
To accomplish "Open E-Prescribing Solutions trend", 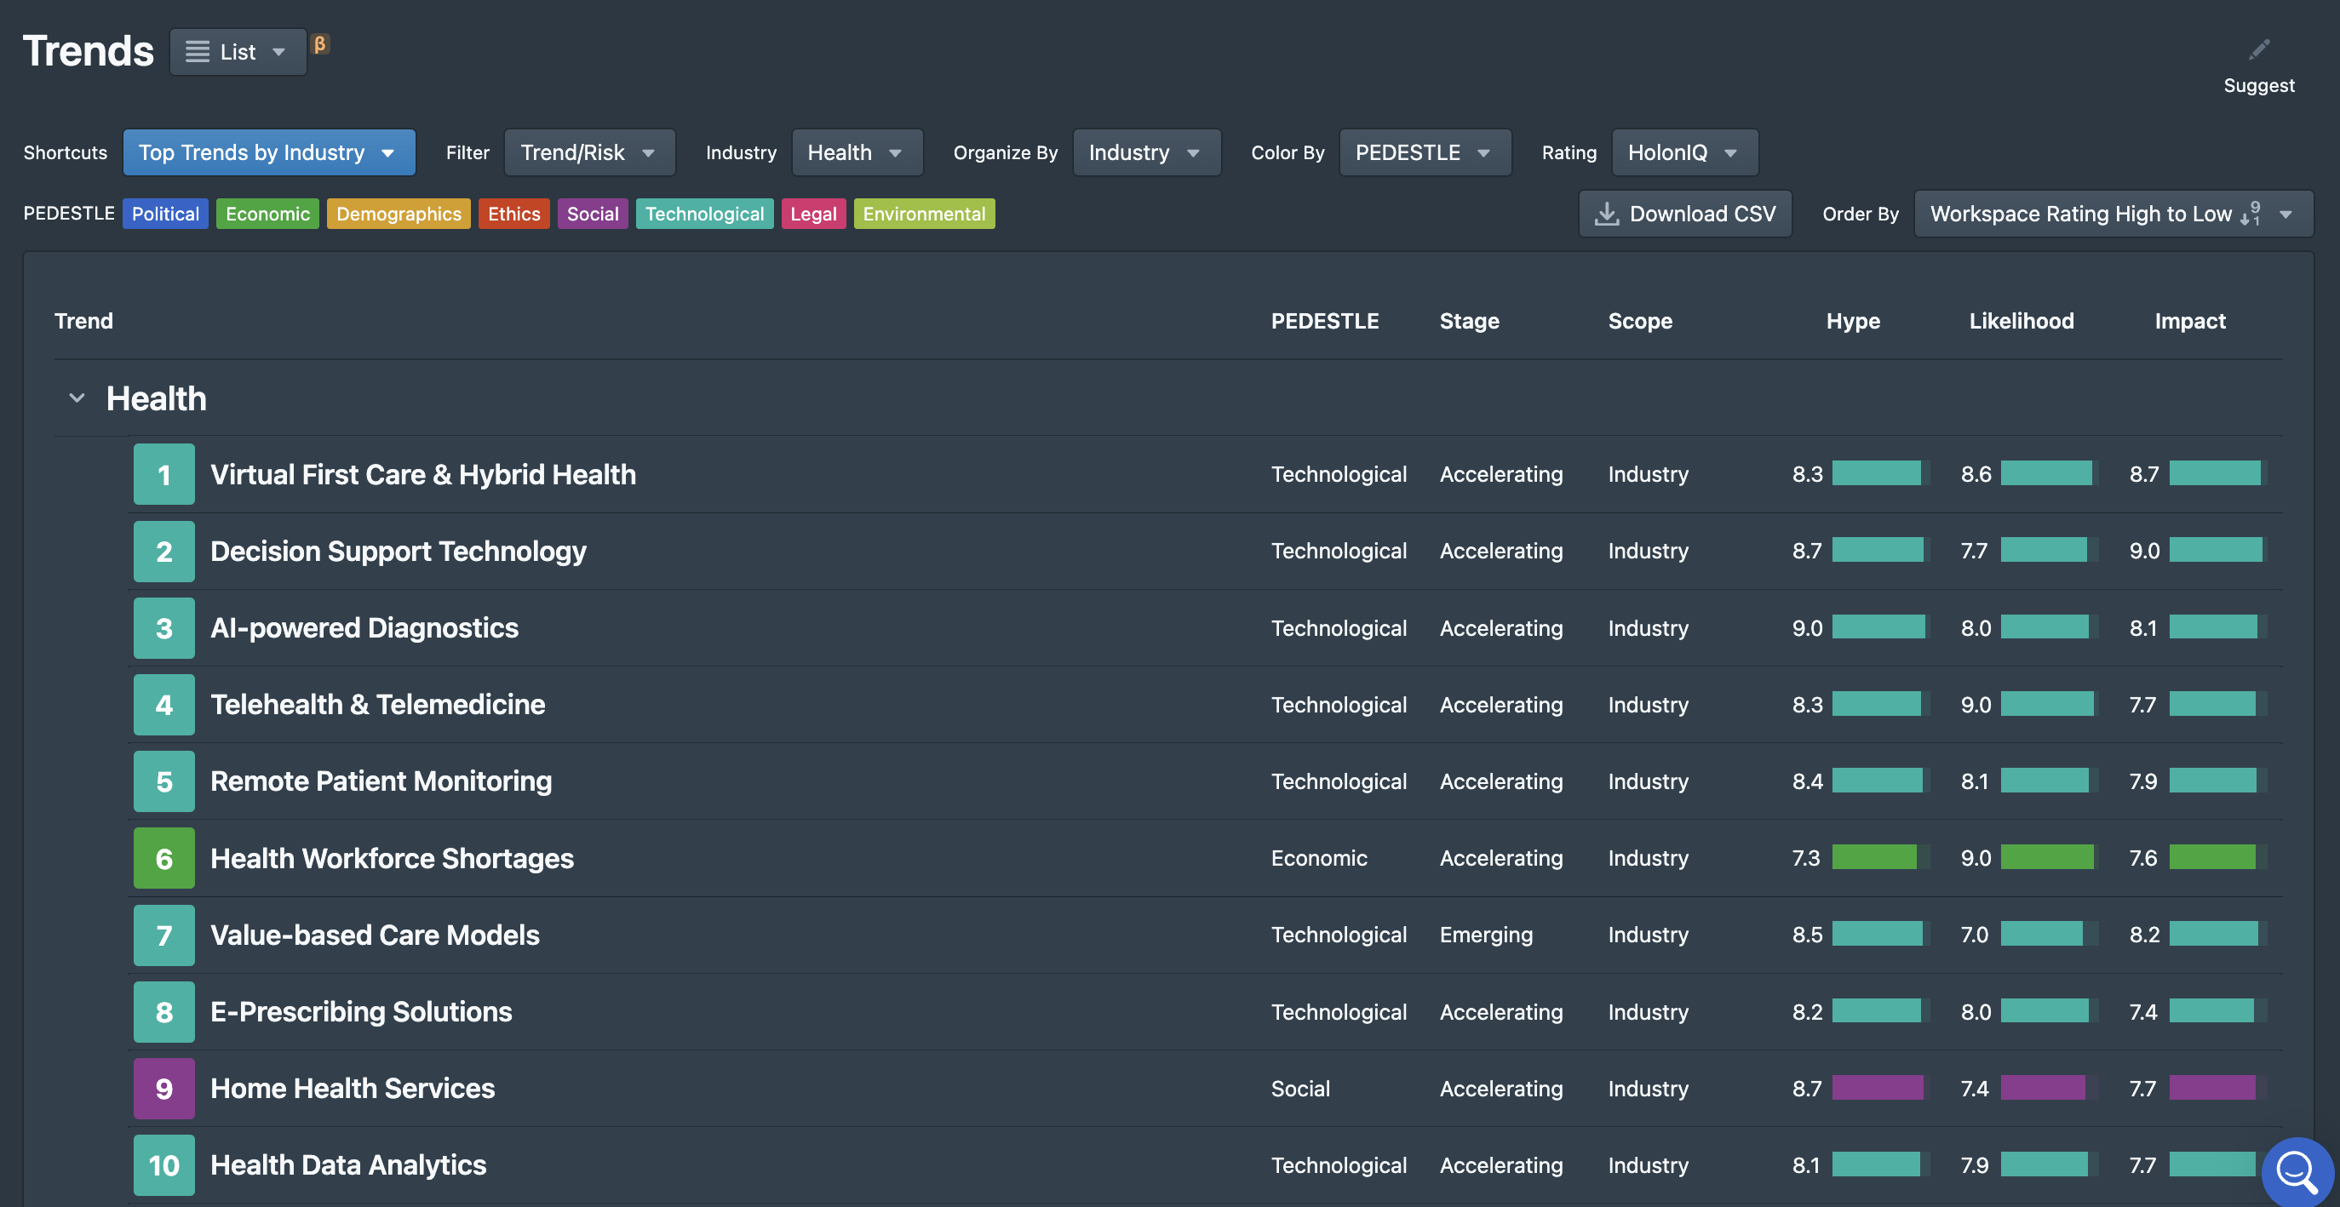I will coord(361,1012).
